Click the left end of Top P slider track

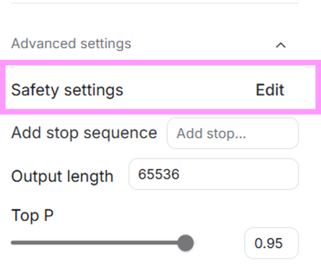[x=13, y=243]
